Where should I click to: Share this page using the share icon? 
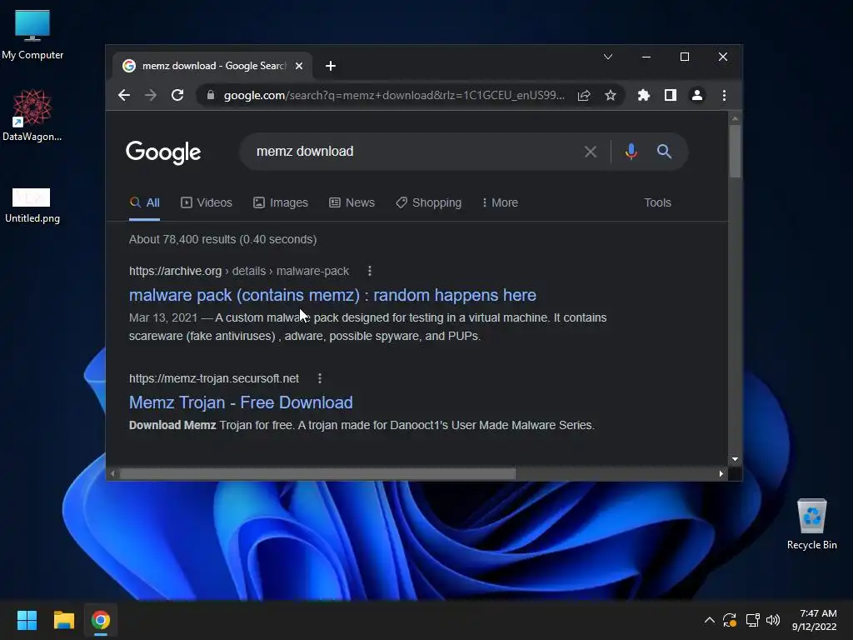point(584,96)
